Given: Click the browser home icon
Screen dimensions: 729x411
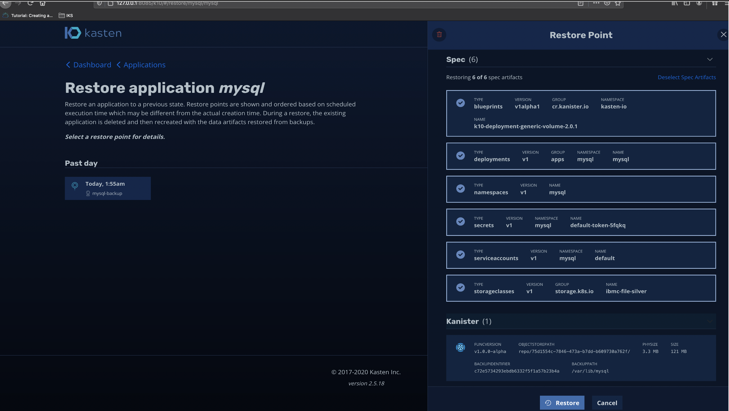Looking at the screenshot, I should pyautogui.click(x=42, y=3).
